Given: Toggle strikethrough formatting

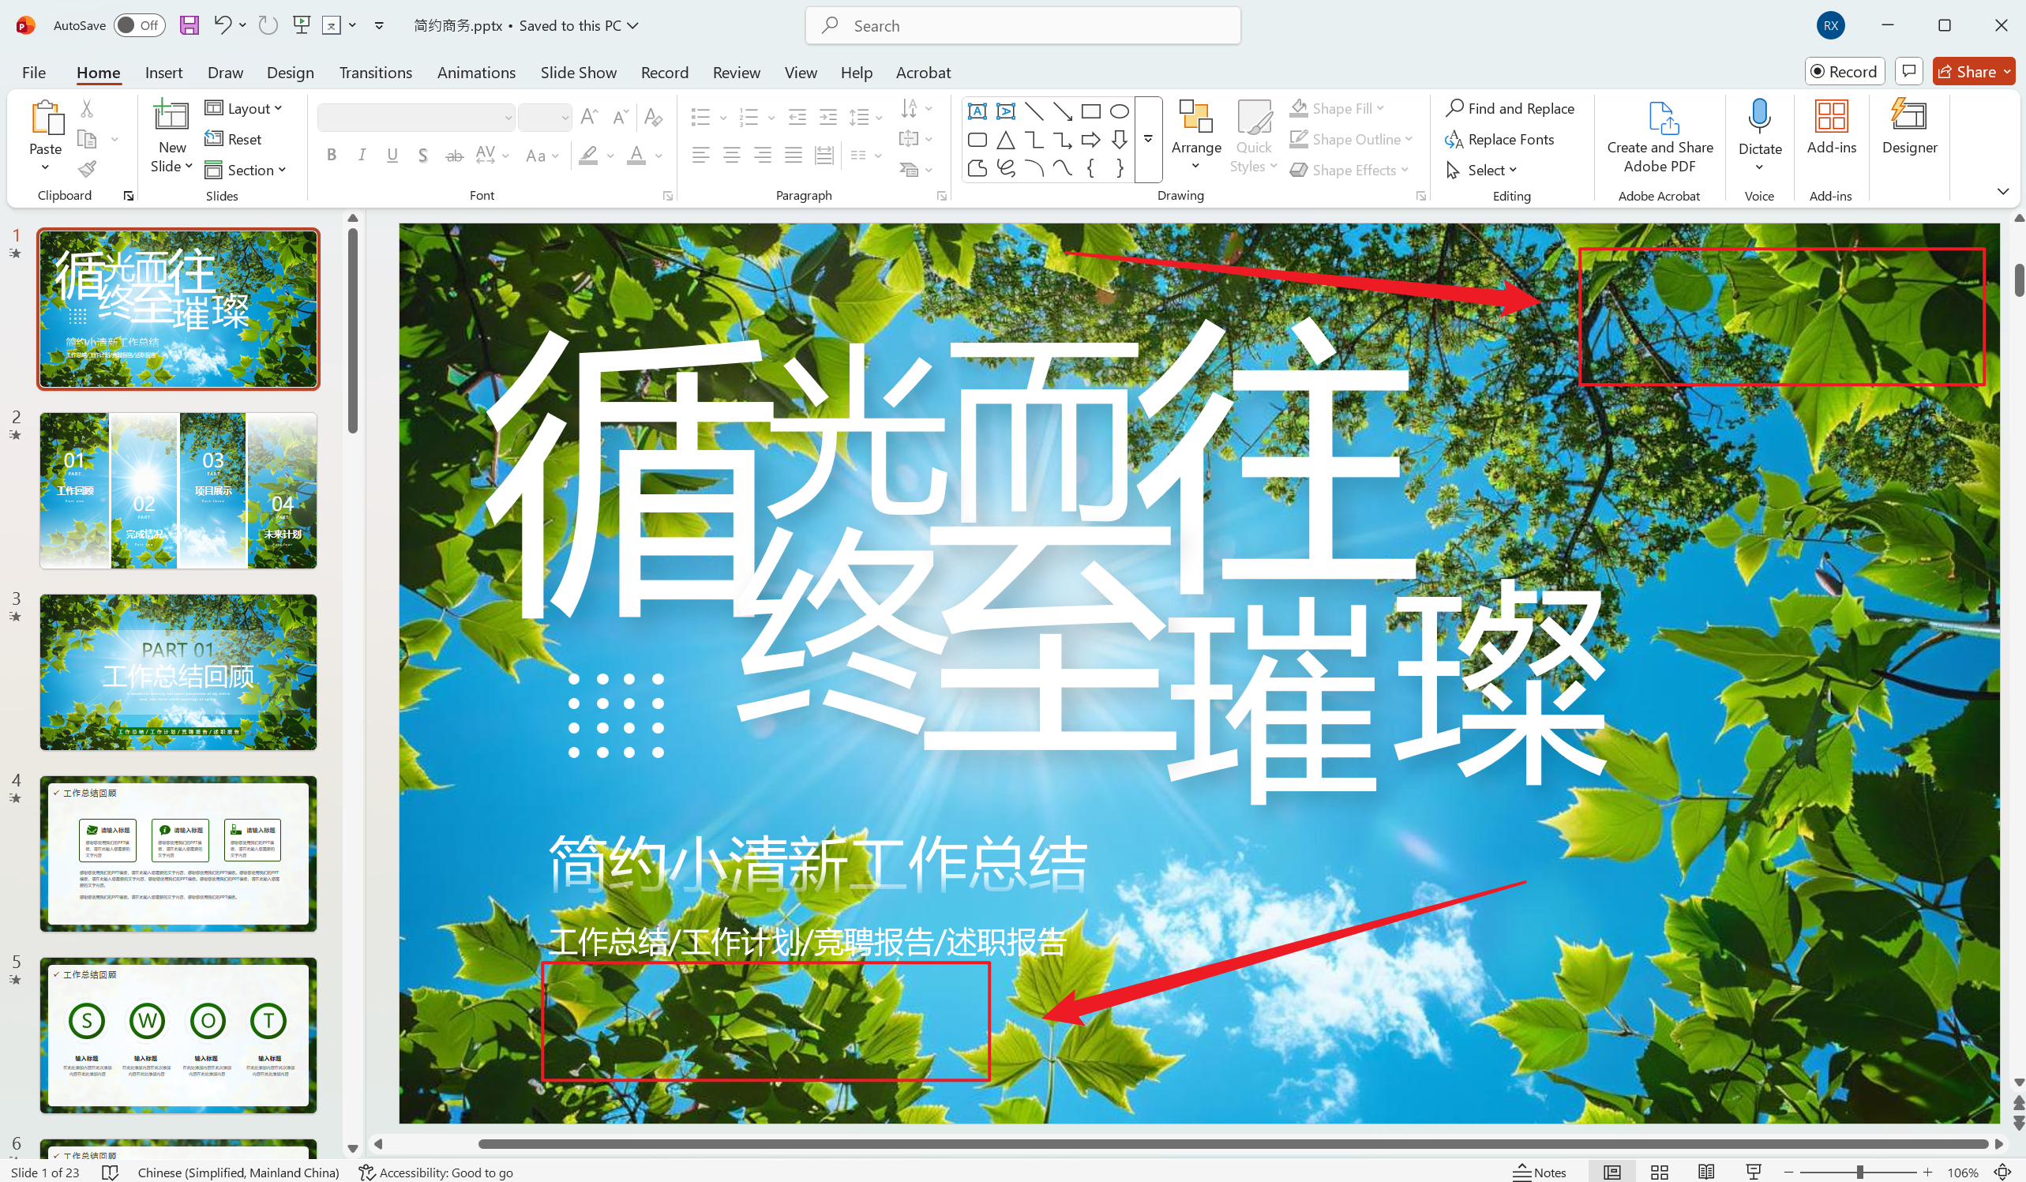Looking at the screenshot, I should pyautogui.click(x=454, y=156).
